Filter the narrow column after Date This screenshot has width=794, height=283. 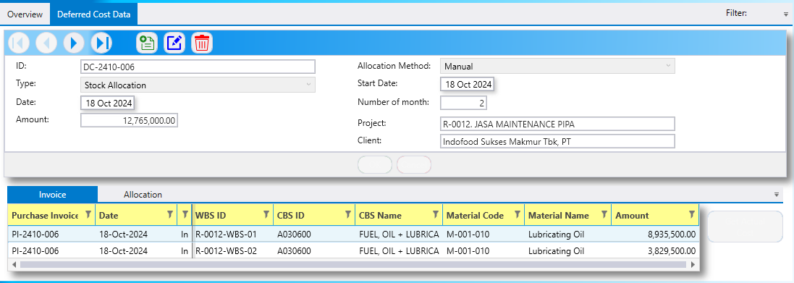point(185,215)
